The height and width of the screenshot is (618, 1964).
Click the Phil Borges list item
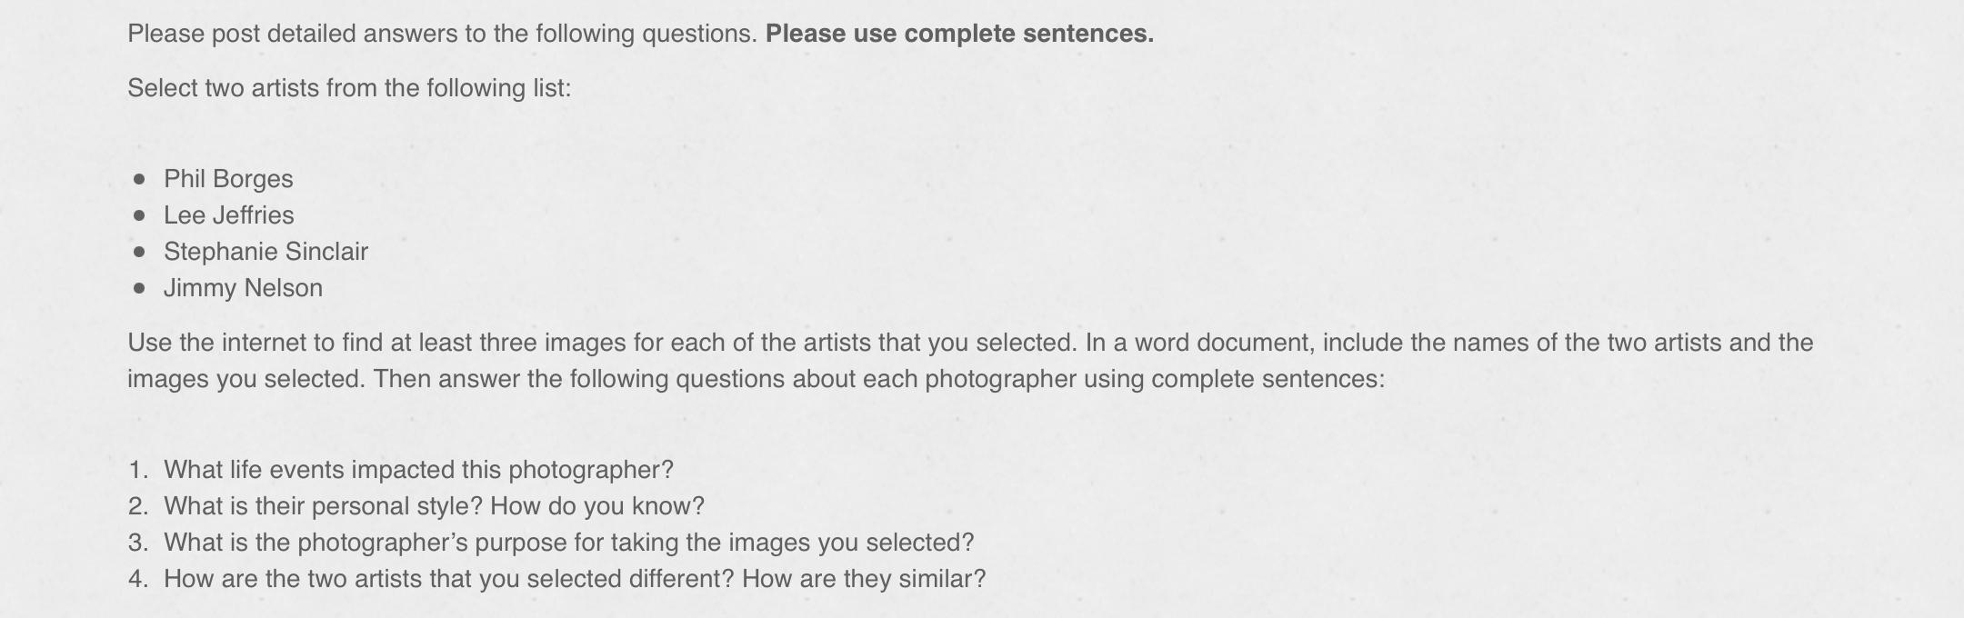pos(228,179)
